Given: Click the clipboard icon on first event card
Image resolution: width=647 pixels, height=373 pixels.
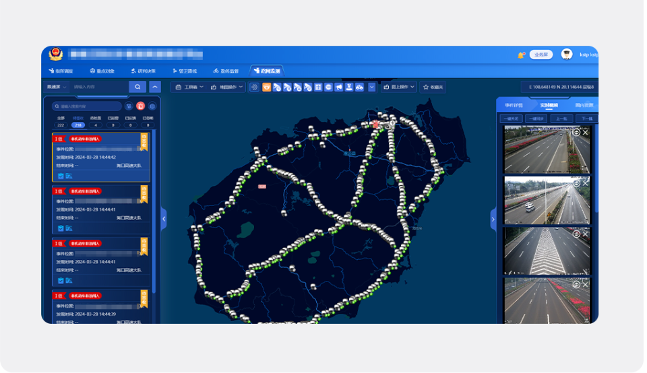Looking at the screenshot, I should tap(61, 176).
